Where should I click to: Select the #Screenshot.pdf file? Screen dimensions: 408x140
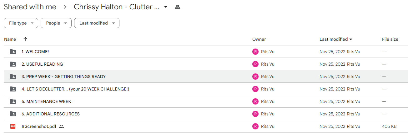pos(206,126)
